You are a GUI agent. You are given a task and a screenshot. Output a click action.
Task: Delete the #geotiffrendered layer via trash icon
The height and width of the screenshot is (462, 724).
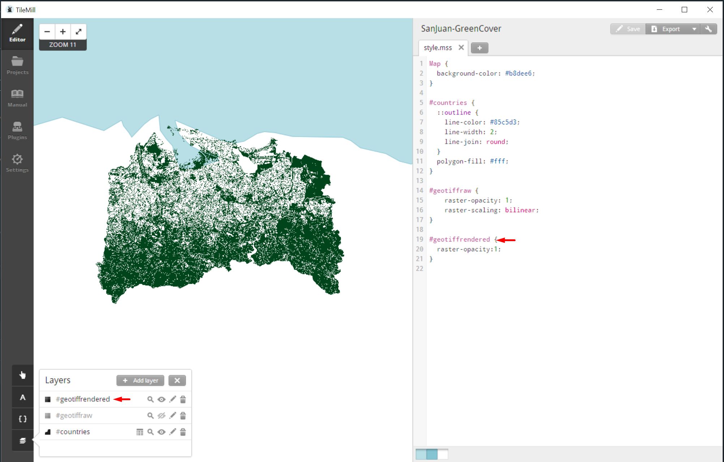point(183,399)
